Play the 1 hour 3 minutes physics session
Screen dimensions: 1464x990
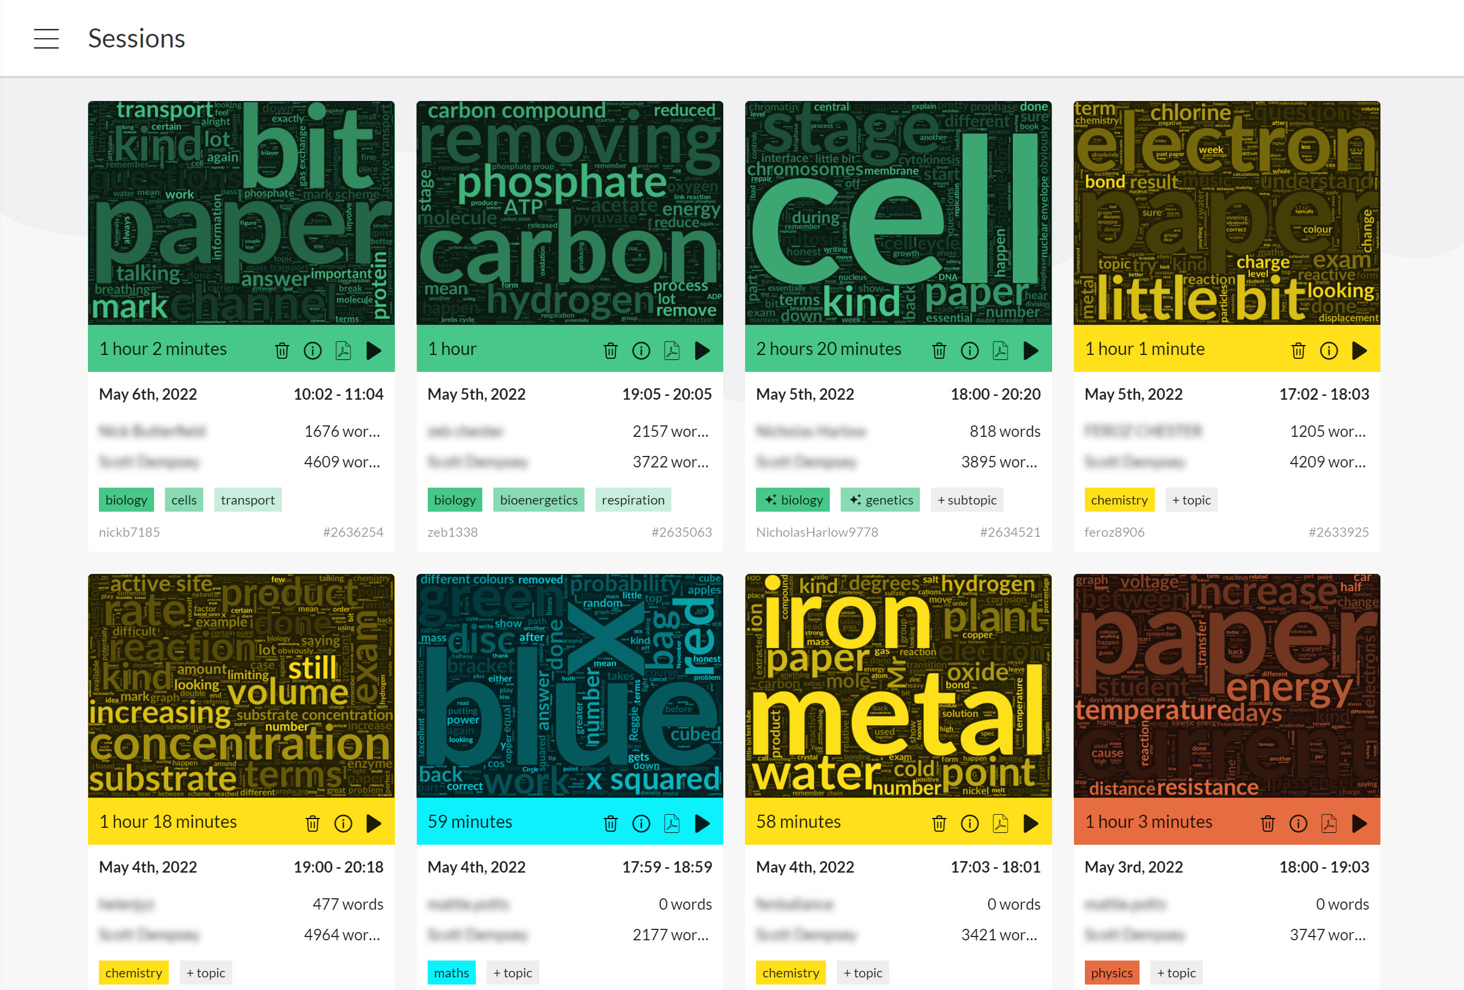1360,823
